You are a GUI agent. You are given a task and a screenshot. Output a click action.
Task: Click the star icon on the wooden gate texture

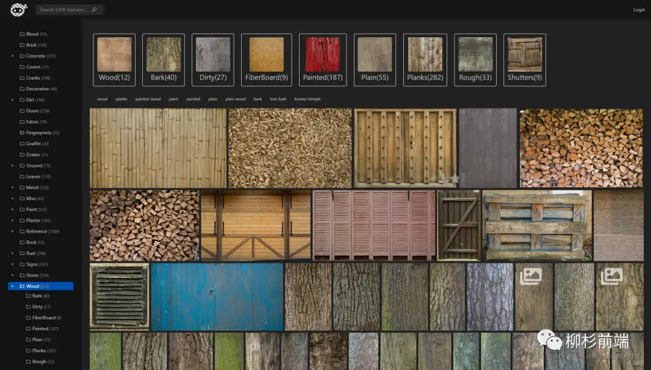click(455, 179)
